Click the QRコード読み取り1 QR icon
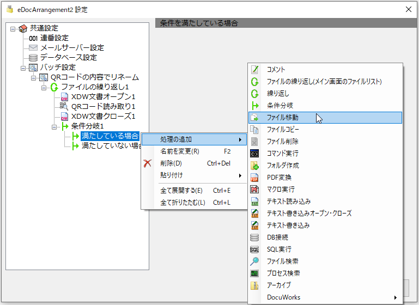The width and height of the screenshot is (419, 305). pyautogui.click(x=64, y=106)
